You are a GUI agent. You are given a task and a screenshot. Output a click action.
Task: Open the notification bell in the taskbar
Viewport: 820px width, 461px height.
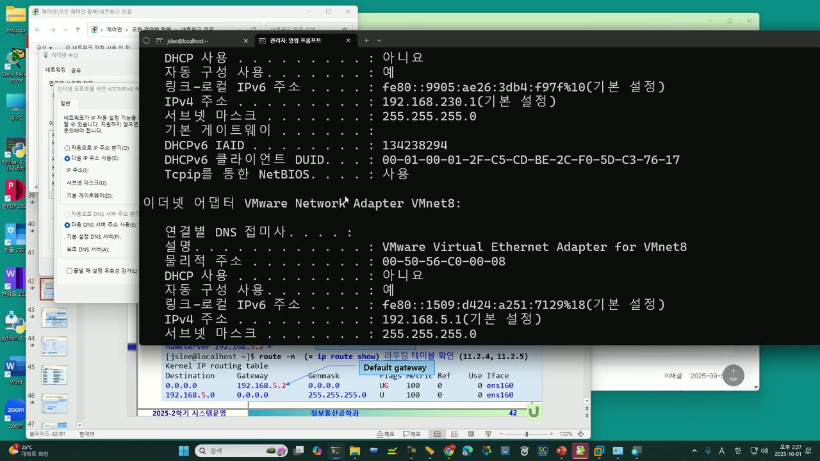pyautogui.click(x=807, y=451)
